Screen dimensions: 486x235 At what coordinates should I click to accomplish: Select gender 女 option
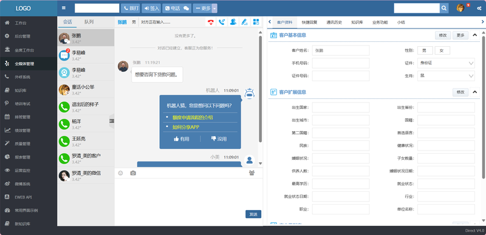click(442, 50)
